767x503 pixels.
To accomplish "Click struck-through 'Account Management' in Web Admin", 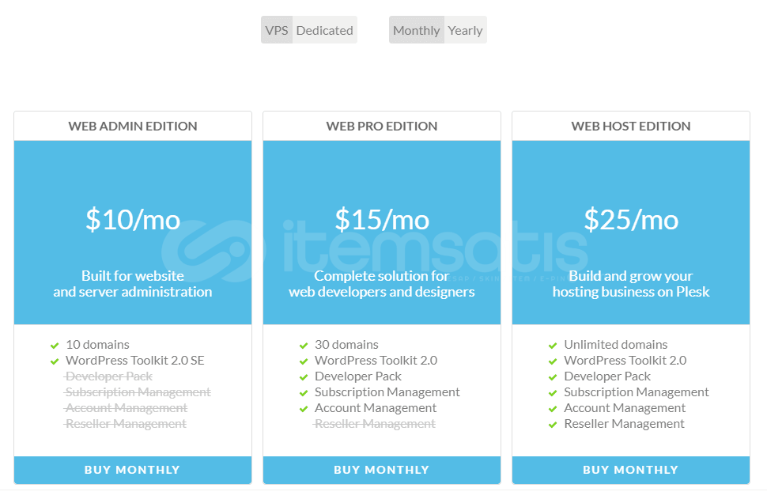I will click(x=126, y=408).
